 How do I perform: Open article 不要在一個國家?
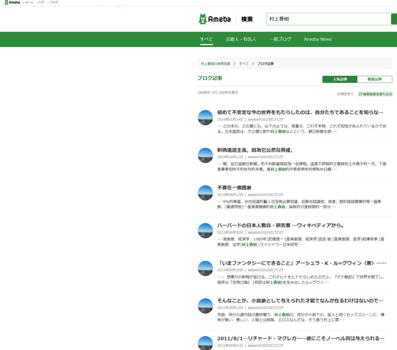[234, 188]
